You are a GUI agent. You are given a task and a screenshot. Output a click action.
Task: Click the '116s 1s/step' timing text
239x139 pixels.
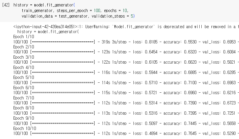click(x=114, y=72)
